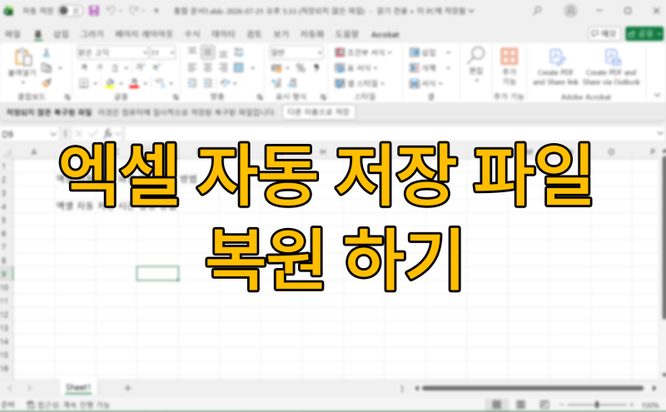Image resolution: width=666 pixels, height=412 pixels.
Task: Toggle underline formatting
Action: coord(115,68)
